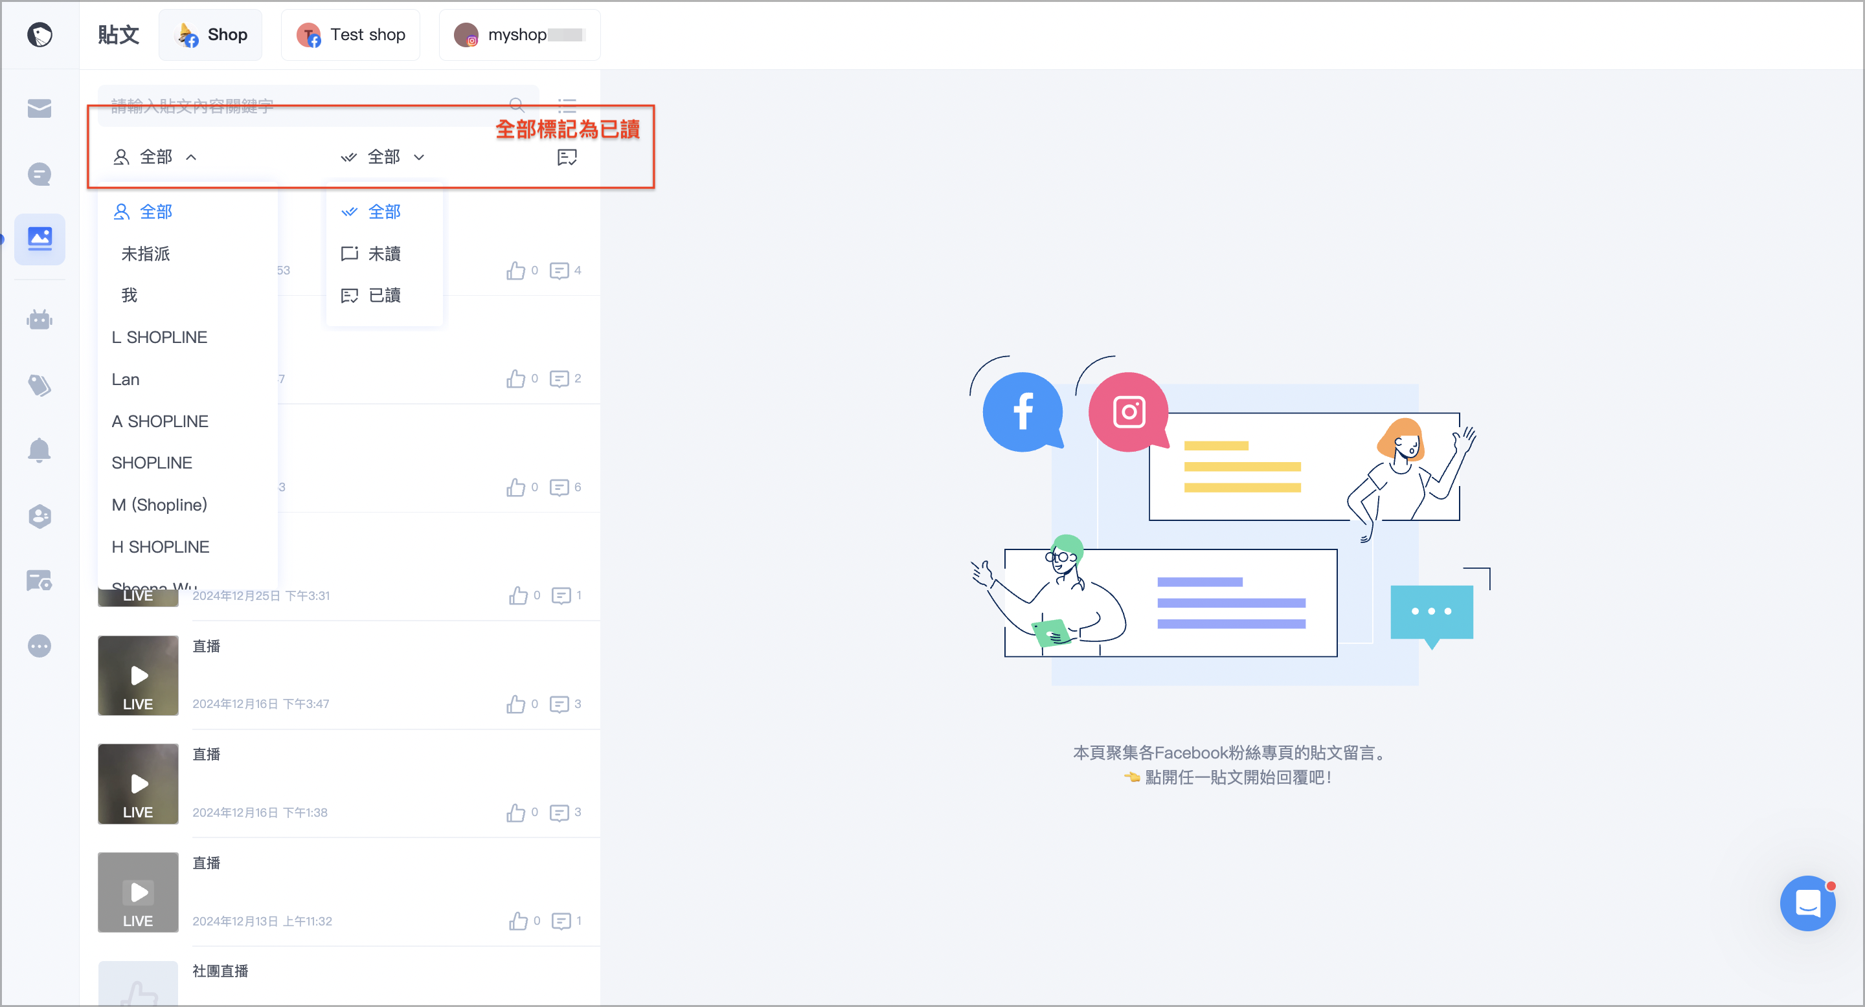Switch to the Test shop tab
Screen dimensions: 1865x1007
tap(350, 35)
